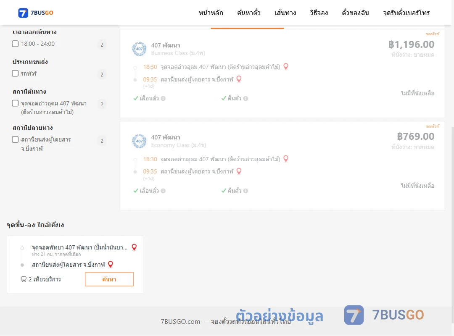
Task: Click ไม่มีที่นั่งเหลือ on the Business Class card
Action: (x=417, y=93)
